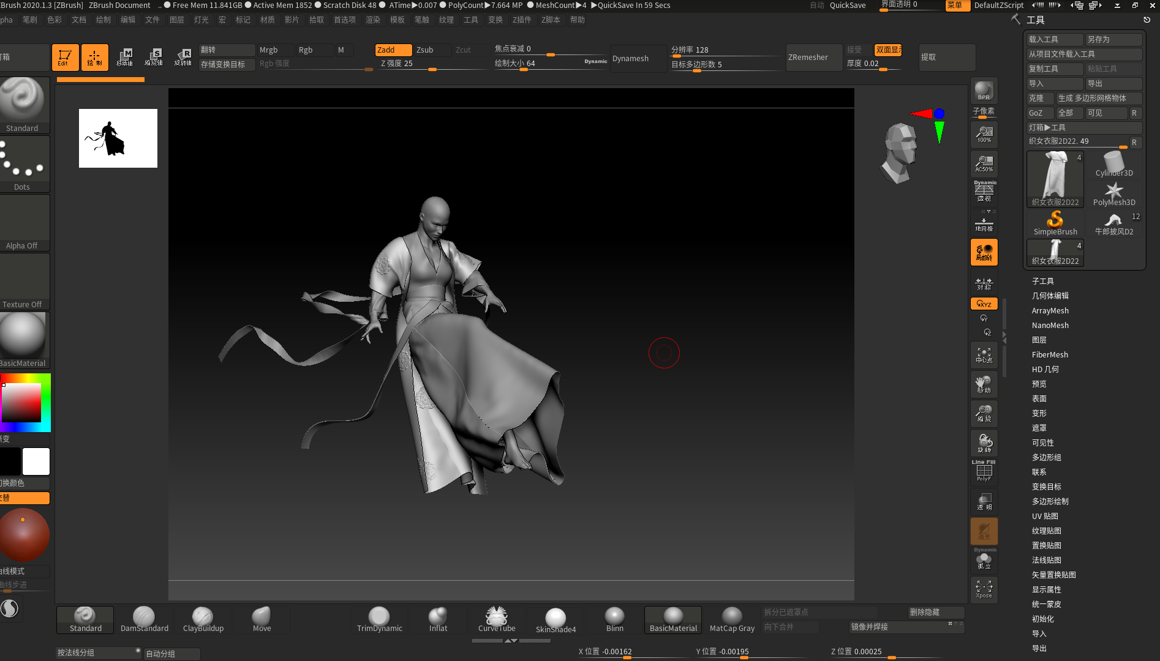
Task: Open the Z插件 menu
Action: pyautogui.click(x=522, y=20)
